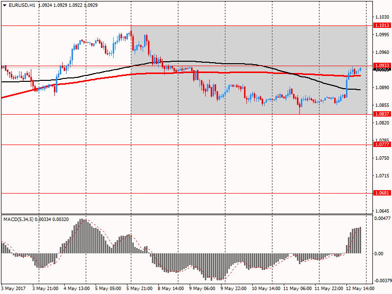392x294 pixels.
Task: Click the 11 May 22:00 time label
Action: tap(329, 289)
